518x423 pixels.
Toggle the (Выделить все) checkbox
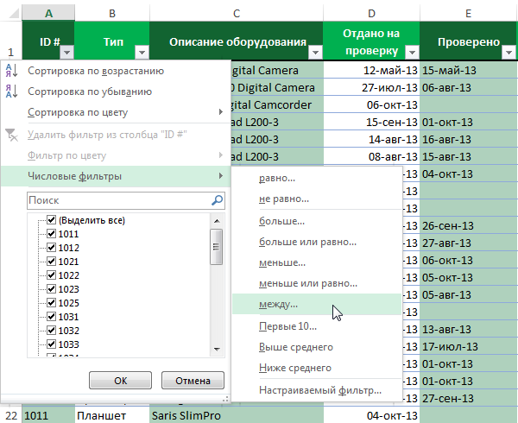pyautogui.click(x=51, y=219)
